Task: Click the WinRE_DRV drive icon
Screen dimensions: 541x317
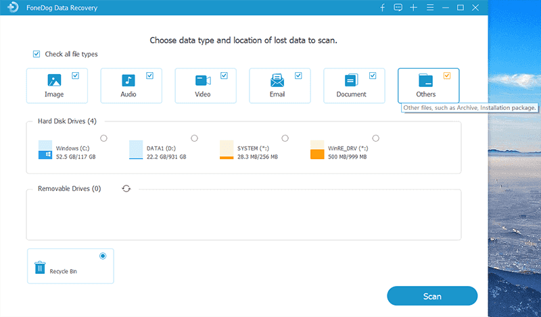Action: tap(317, 150)
